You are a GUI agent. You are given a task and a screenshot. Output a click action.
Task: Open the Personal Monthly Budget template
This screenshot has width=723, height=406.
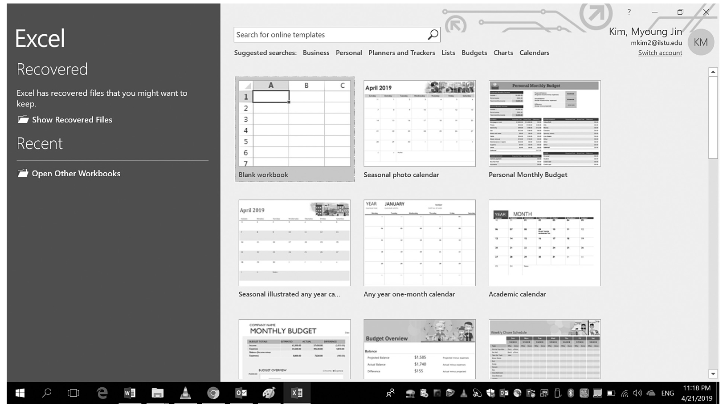coord(544,129)
